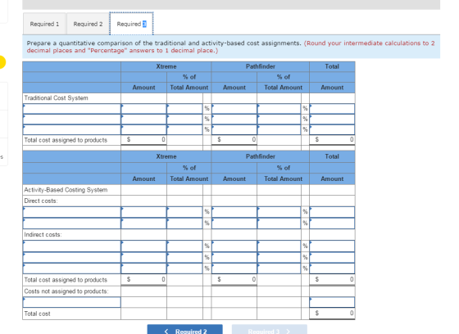Select Pathfinder percent field, second Direct costs row

point(279,223)
